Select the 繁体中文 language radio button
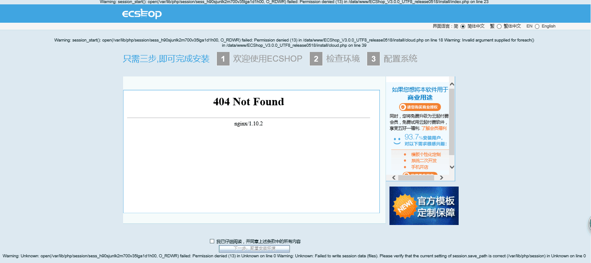The image size is (591, 263). point(499,26)
